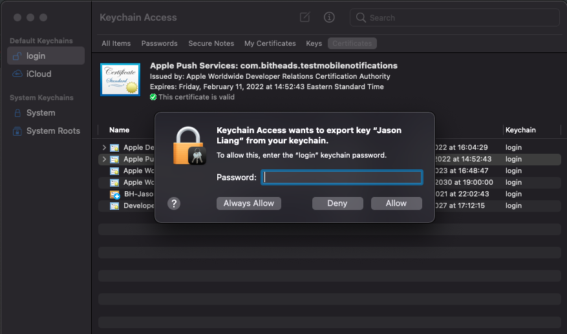
Task: Click the unlocked padlock icon beside login
Action: point(17,56)
